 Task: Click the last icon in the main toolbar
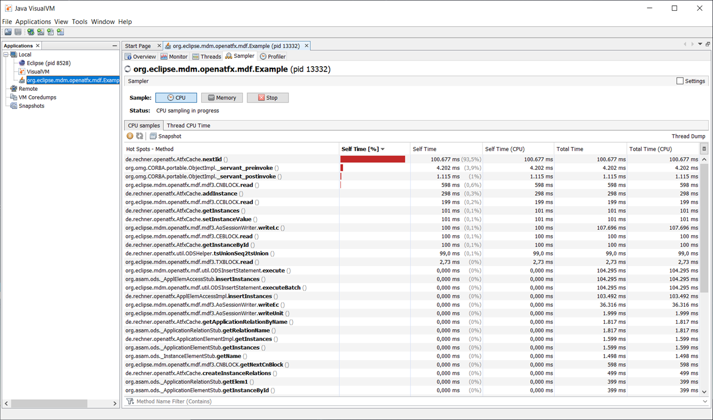pyautogui.click(x=60, y=32)
